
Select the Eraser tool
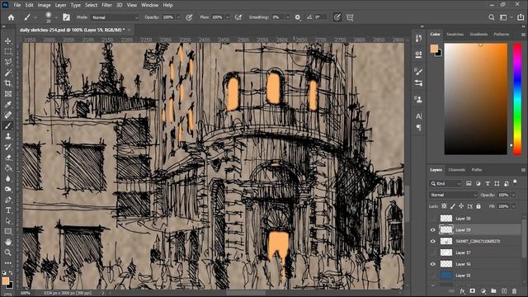(8, 158)
